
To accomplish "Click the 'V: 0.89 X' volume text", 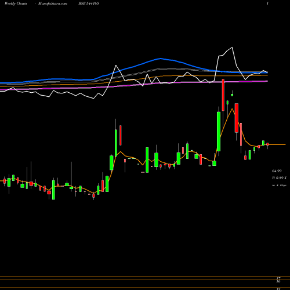I will click(x=280, y=178).
